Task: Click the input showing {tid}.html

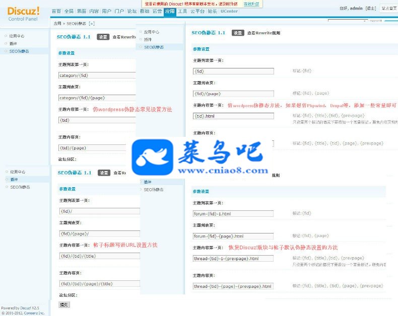Action: click(233, 116)
